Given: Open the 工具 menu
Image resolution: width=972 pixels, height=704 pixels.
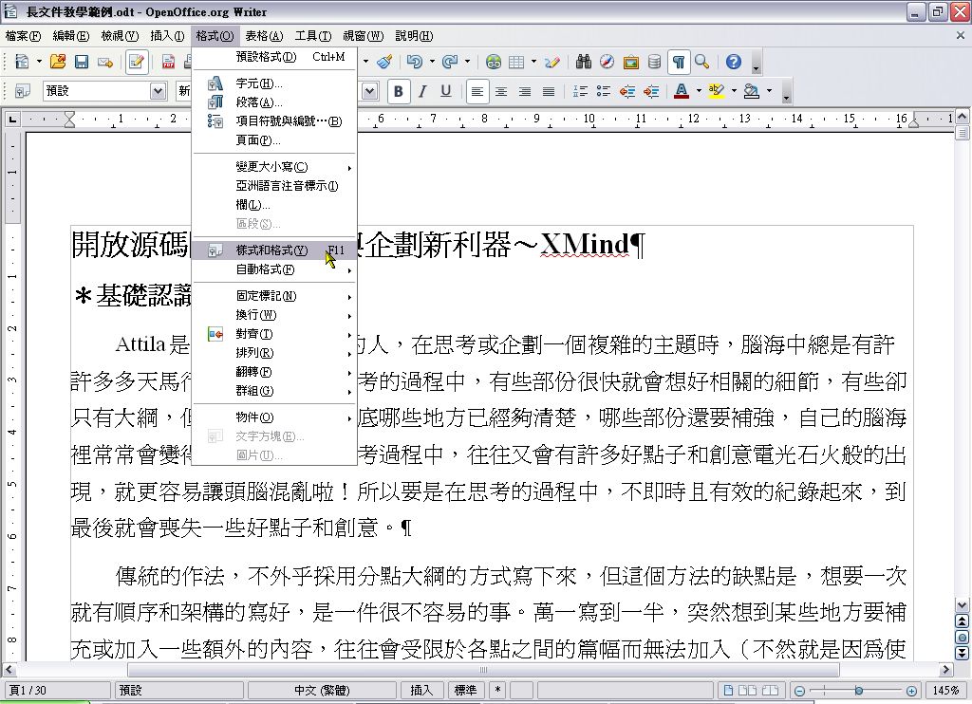Looking at the screenshot, I should (313, 36).
